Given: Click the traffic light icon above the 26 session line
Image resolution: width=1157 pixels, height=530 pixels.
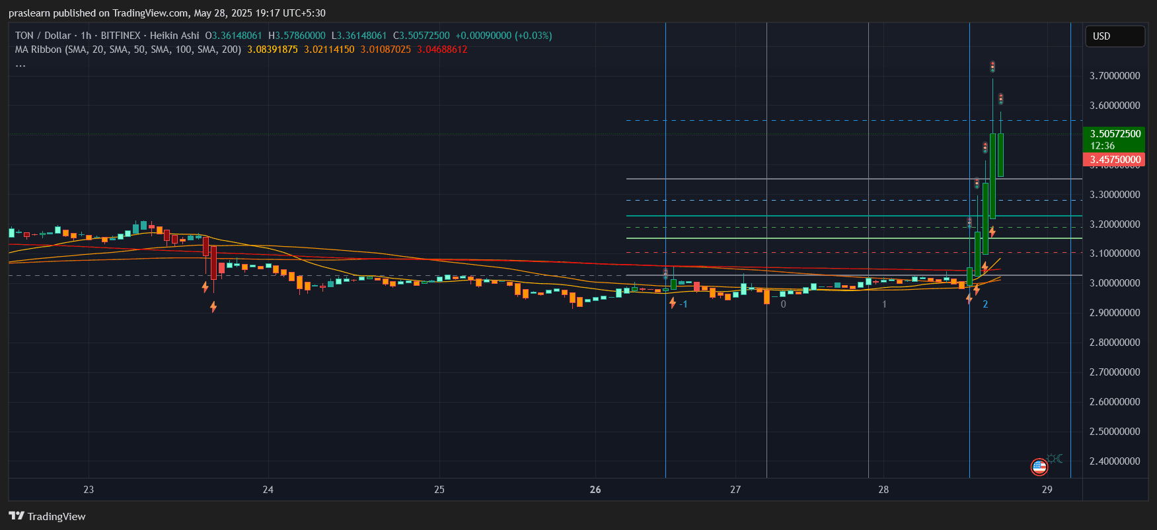Looking at the screenshot, I should [665, 273].
